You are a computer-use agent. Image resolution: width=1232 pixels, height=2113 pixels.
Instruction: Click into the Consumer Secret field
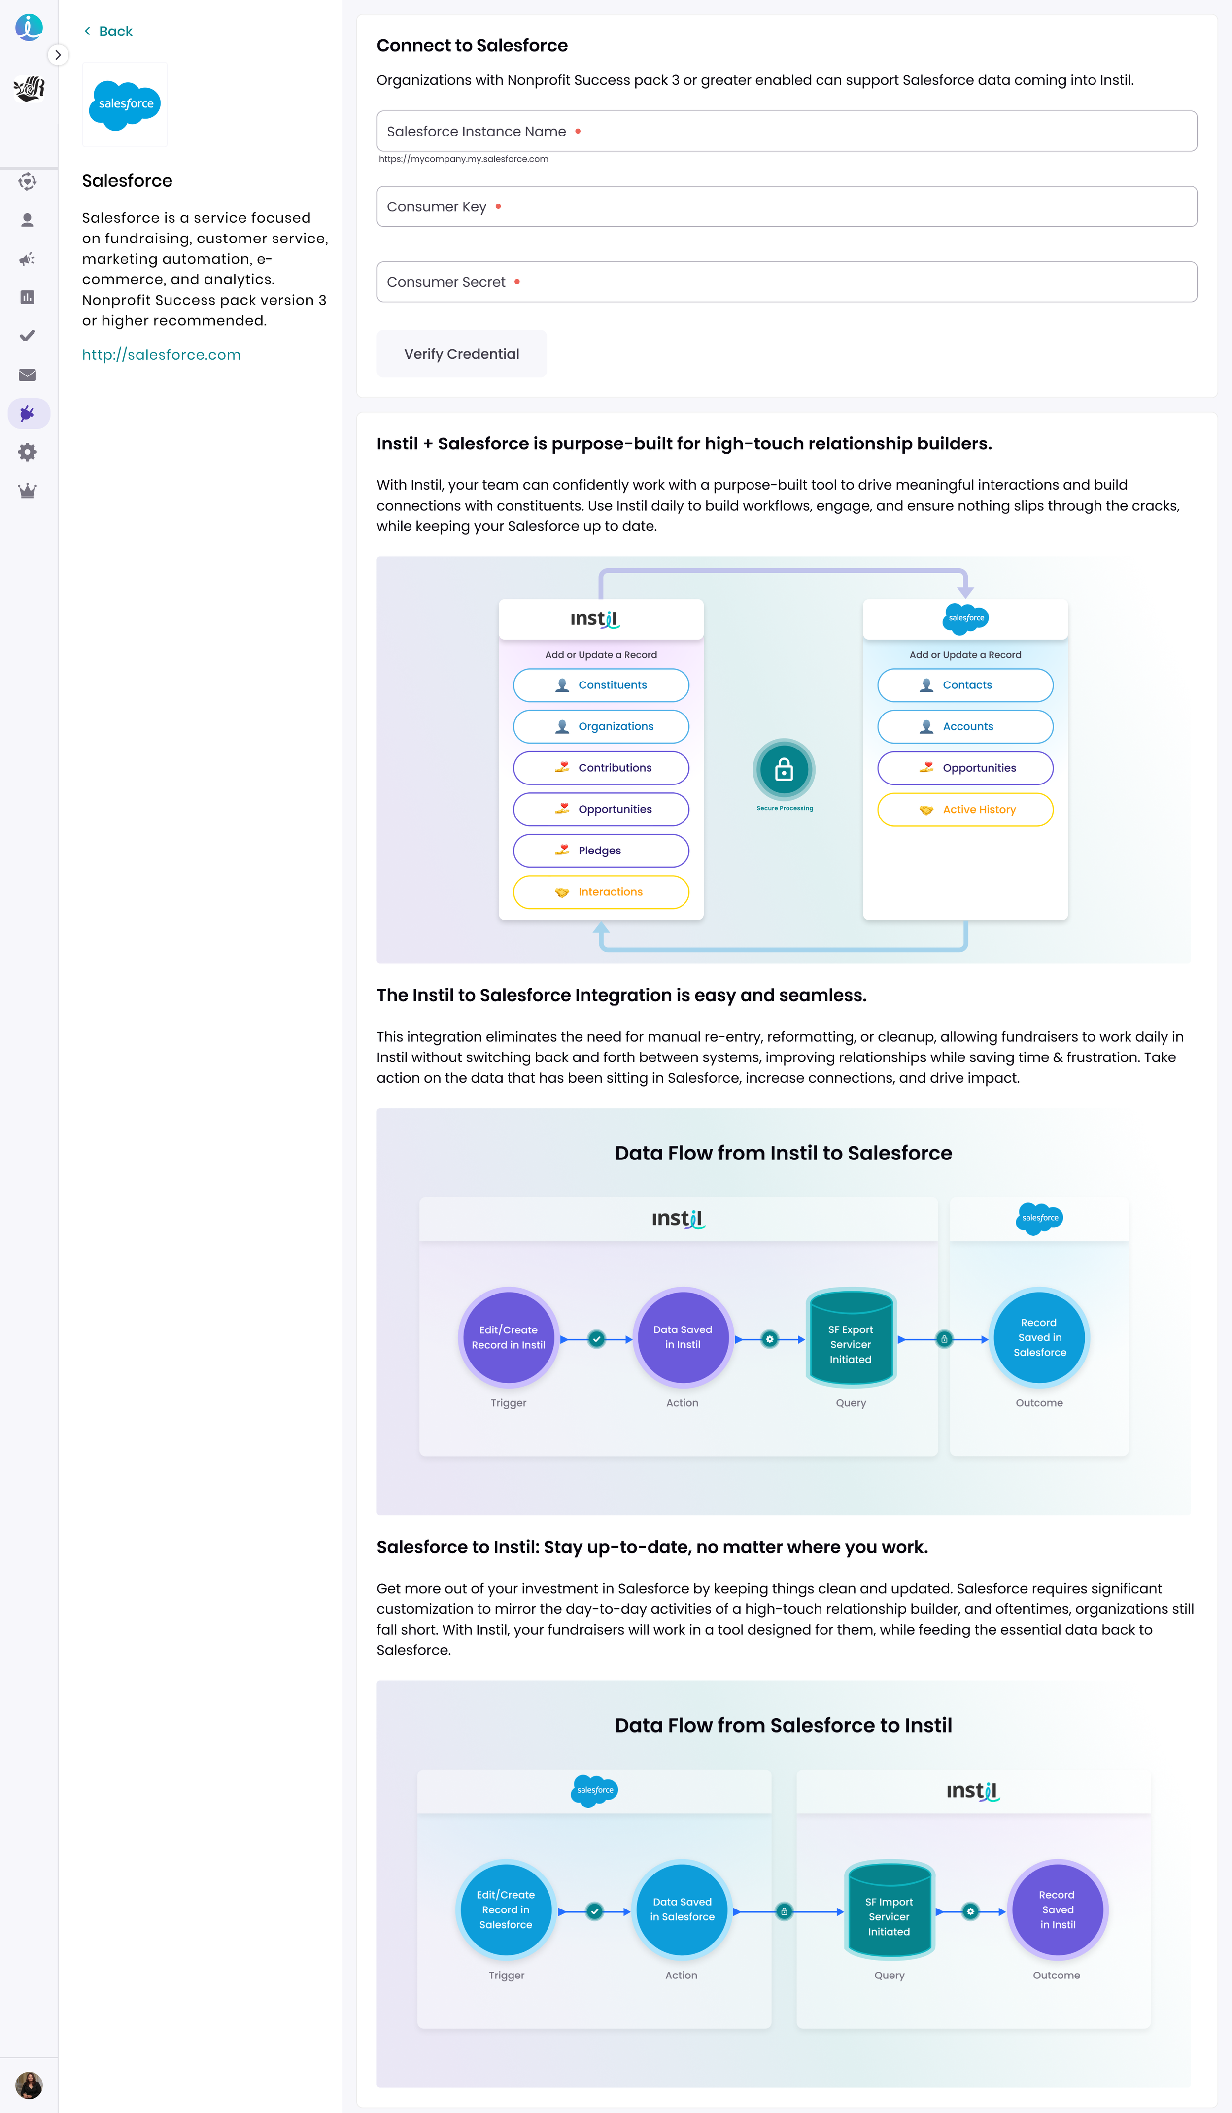pyautogui.click(x=786, y=282)
